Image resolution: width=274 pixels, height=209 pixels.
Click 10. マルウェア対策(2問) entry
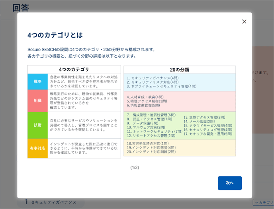(146, 128)
